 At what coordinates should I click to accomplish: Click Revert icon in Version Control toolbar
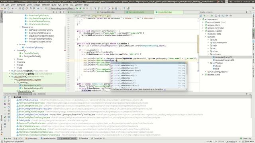[x=5, y=104]
